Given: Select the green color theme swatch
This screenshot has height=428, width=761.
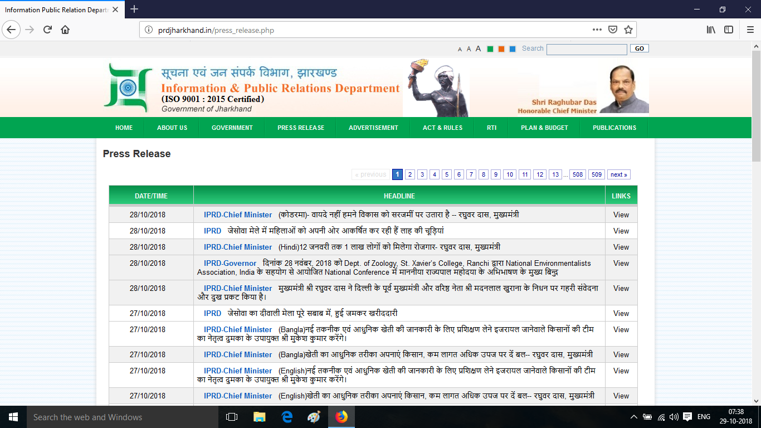Looking at the screenshot, I should [x=490, y=49].
